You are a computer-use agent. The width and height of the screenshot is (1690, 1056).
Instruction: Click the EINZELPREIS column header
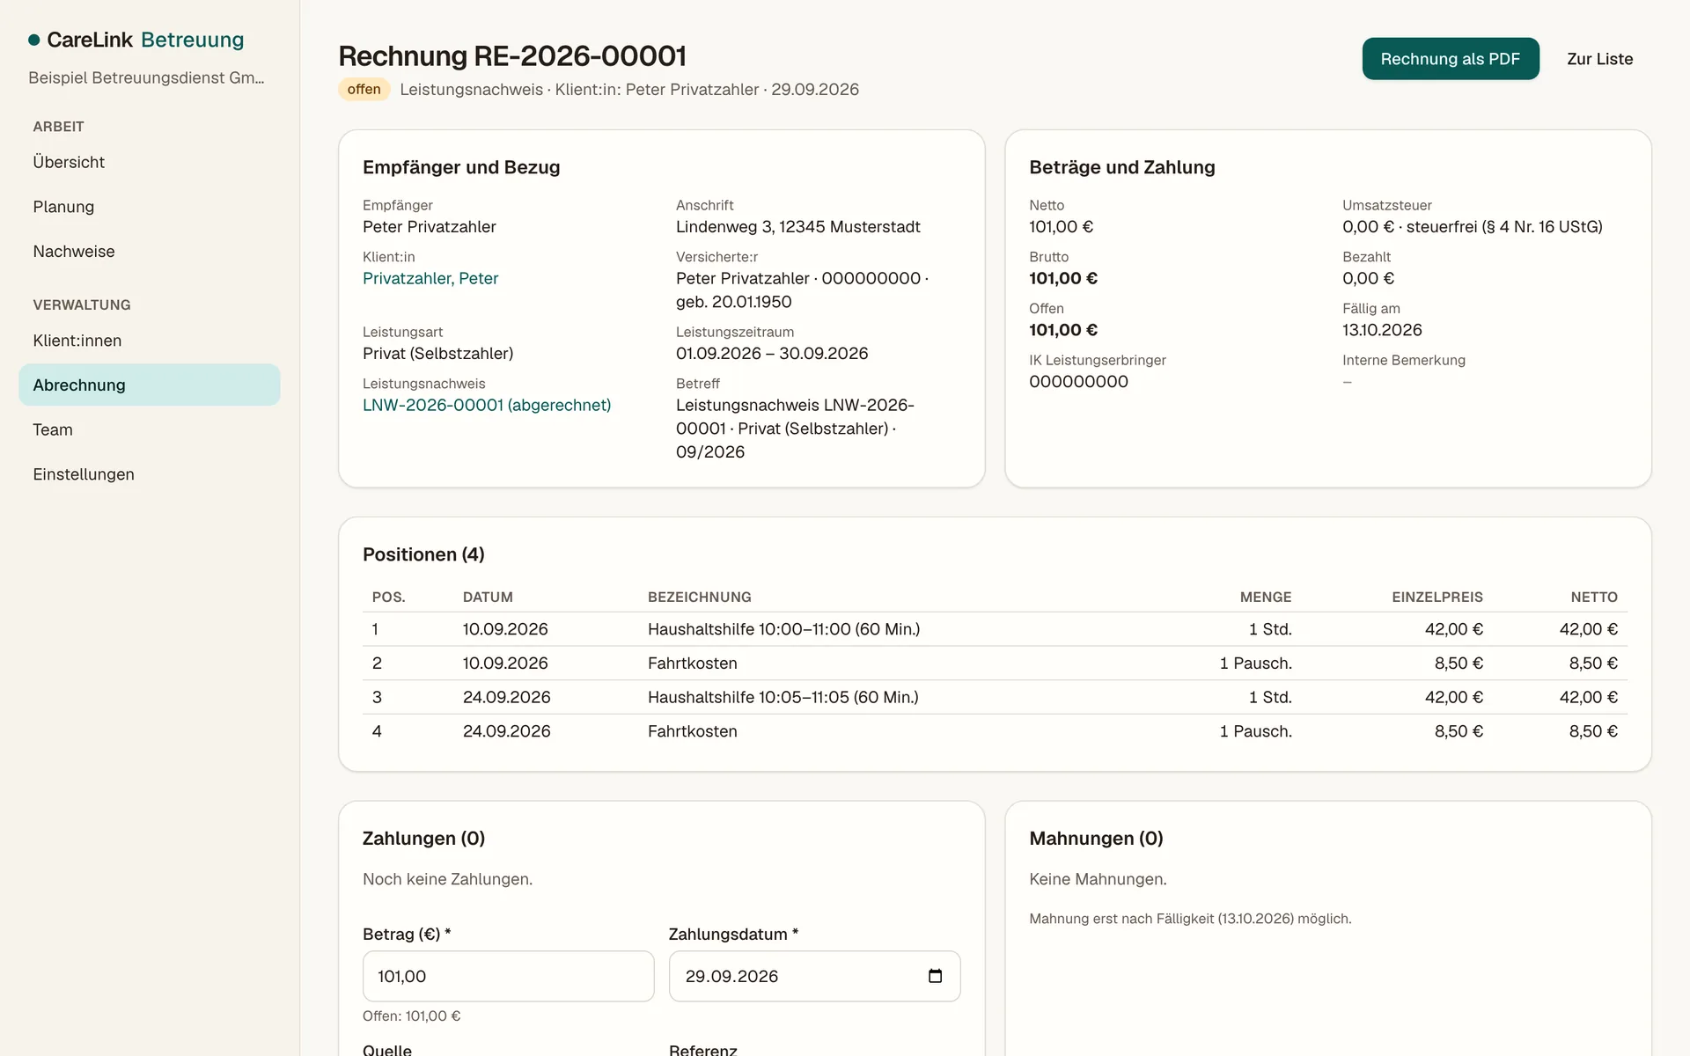click(x=1437, y=597)
